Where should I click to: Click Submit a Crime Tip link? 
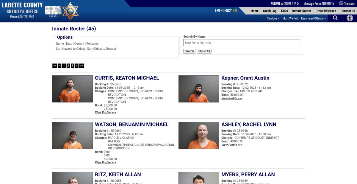[x=285, y=4]
